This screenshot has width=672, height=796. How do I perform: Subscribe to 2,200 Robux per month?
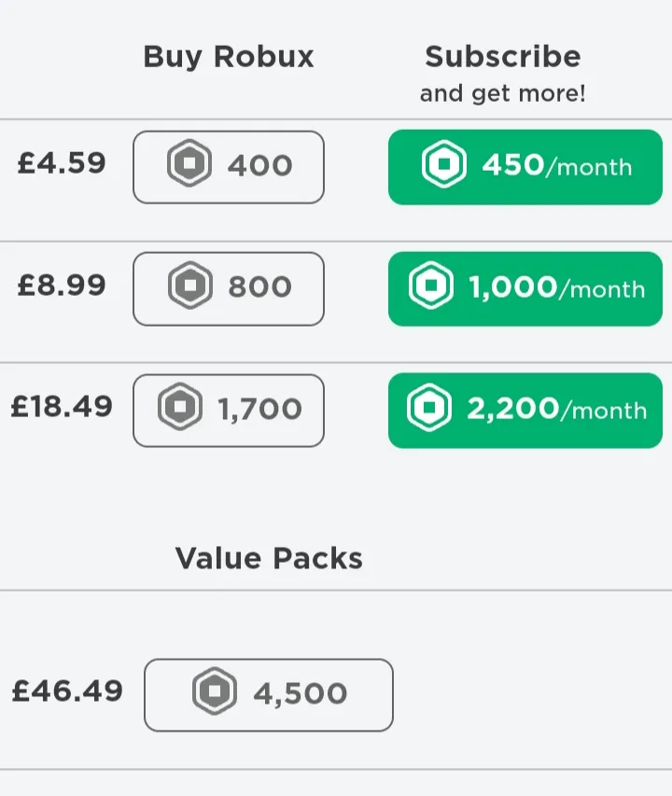[x=525, y=411]
